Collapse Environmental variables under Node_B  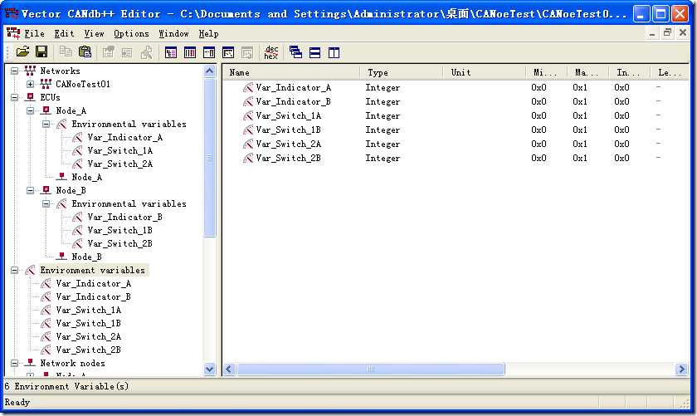(46, 203)
